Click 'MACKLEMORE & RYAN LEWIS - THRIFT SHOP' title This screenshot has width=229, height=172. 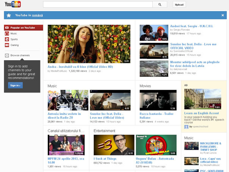coord(211,147)
